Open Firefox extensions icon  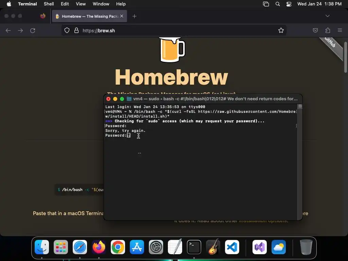coord(328,30)
